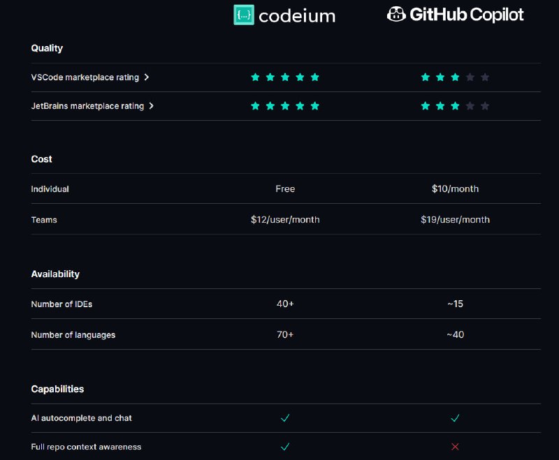559x460 pixels.
Task: Click Copilot's AI autocomplete checkmark
Action: coord(455,418)
